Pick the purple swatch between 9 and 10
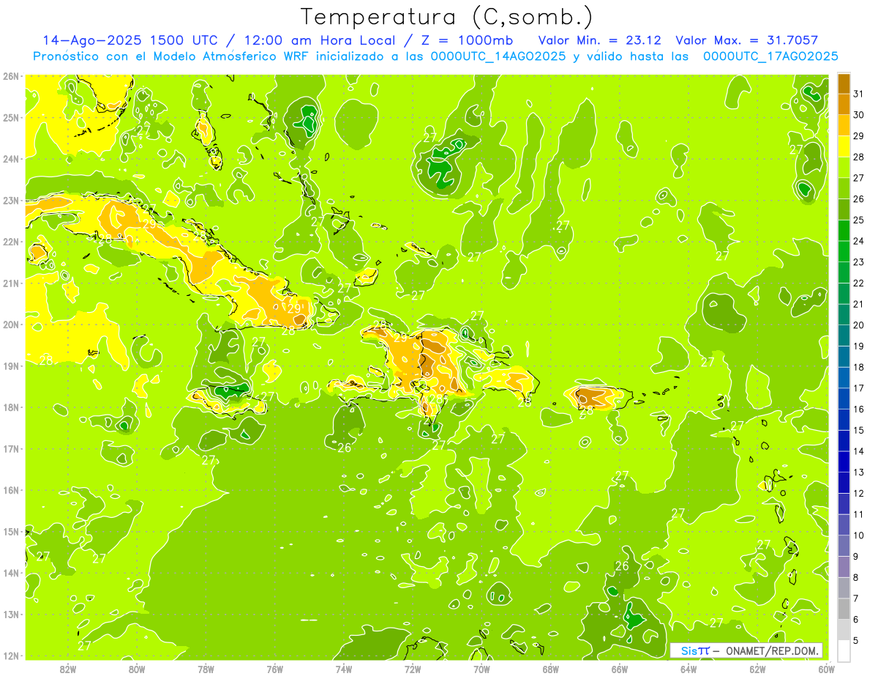Image resolution: width=878 pixels, height=679 pixels. coord(844,546)
